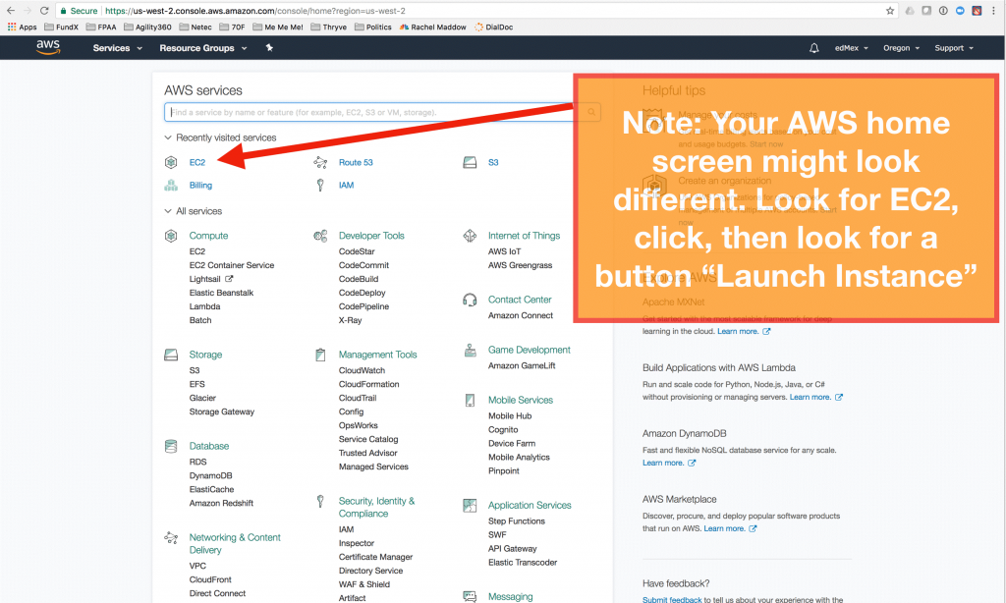Open the Apps bookmark shortcut

[x=22, y=27]
